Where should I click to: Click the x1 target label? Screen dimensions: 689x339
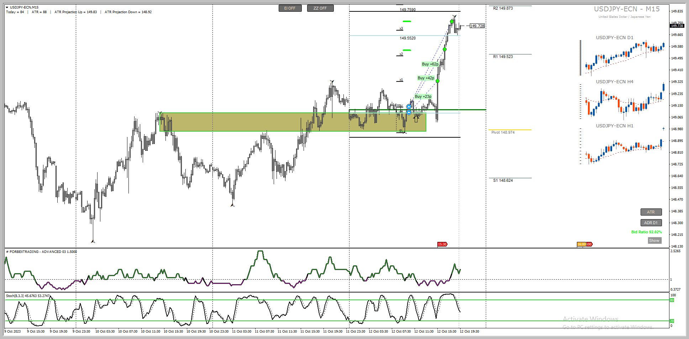pos(401,80)
